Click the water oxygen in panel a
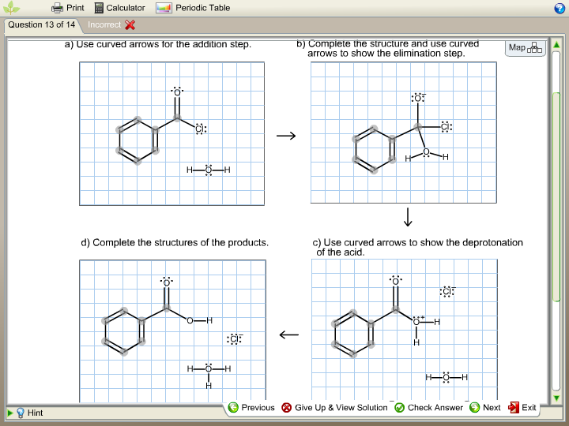This screenshot has width=569, height=426. pos(209,170)
